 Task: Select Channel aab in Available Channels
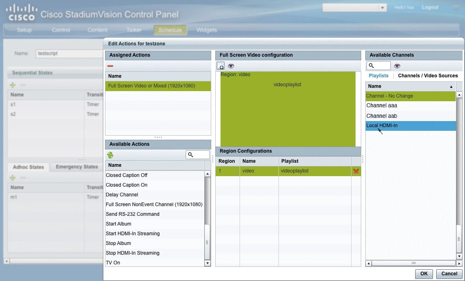[411, 116]
